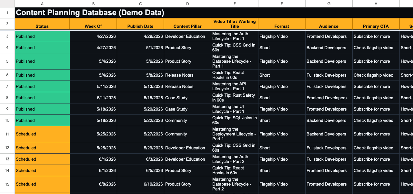The width and height of the screenshot is (413, 194).
Task: Select row 11 header number
Action: coord(7,134)
